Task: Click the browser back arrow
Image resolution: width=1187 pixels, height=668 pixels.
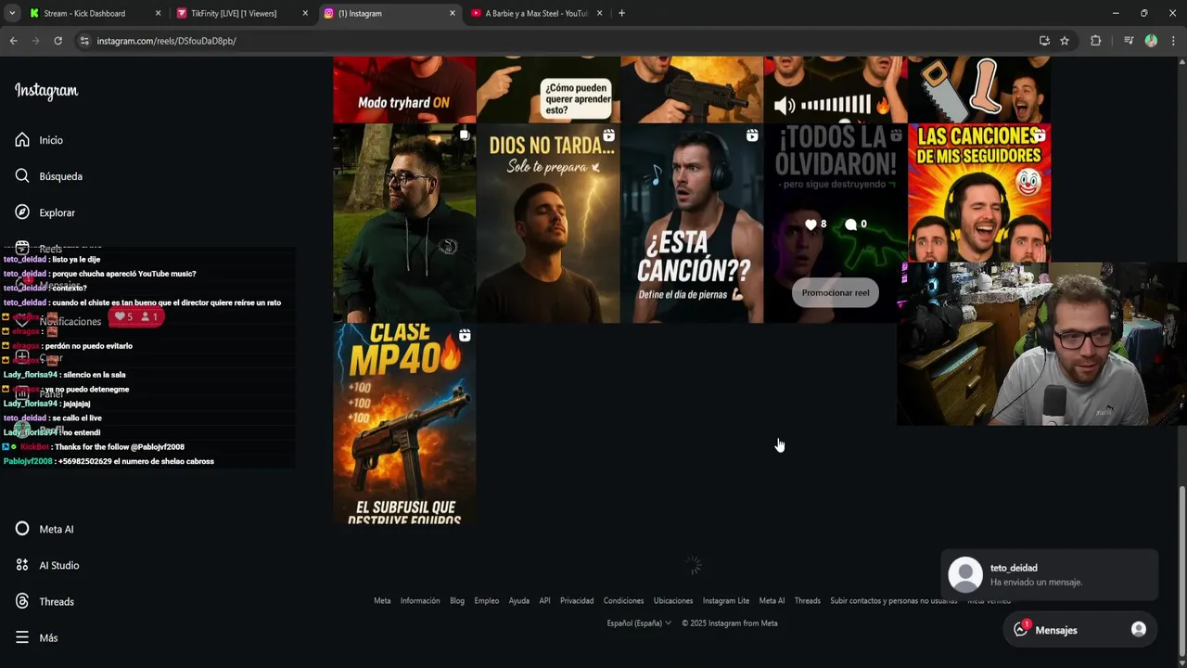Action: tap(13, 41)
